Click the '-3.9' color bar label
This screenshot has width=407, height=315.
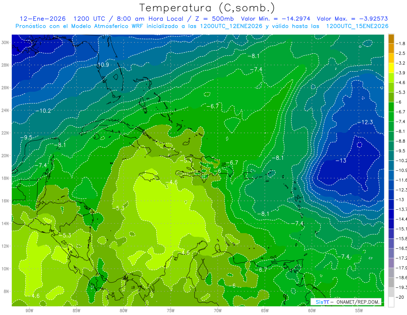(x=401, y=73)
